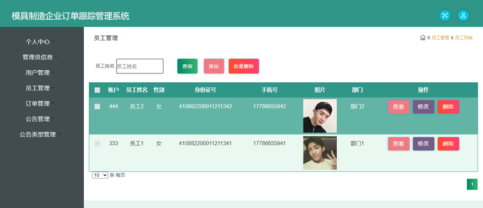Go to page 1 in pagination
The width and height of the screenshot is (483, 208).
click(x=472, y=184)
